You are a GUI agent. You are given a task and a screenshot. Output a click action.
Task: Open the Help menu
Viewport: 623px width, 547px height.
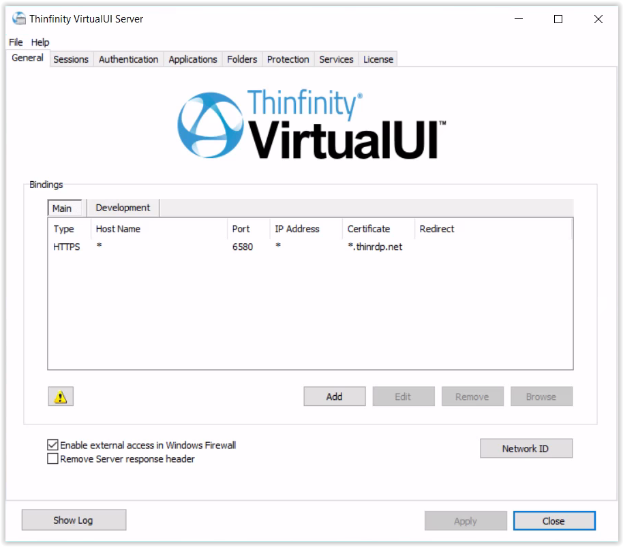[x=40, y=42]
